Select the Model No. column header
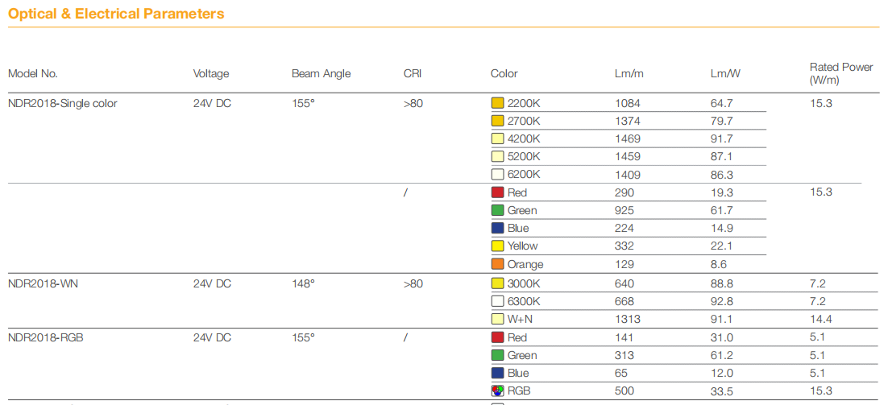This screenshot has width=888, height=405. 33,73
